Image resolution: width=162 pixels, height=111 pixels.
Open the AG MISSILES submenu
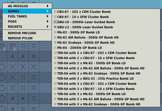click(x=27, y=6)
